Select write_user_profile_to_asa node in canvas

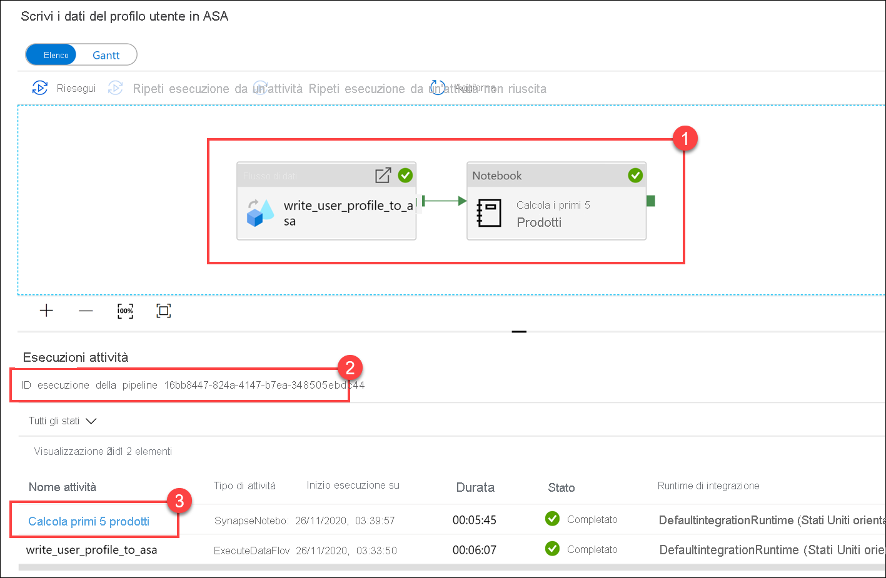click(x=326, y=201)
